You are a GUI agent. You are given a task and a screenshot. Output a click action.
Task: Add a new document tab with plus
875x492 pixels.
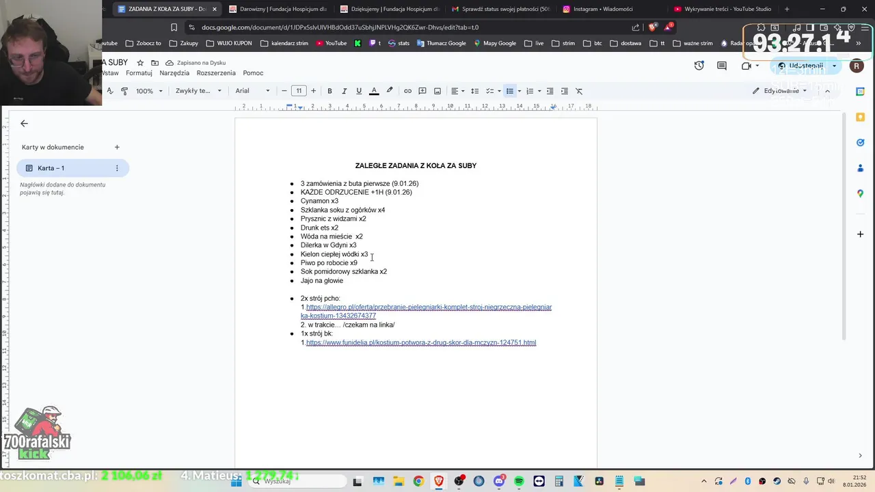[x=117, y=147]
